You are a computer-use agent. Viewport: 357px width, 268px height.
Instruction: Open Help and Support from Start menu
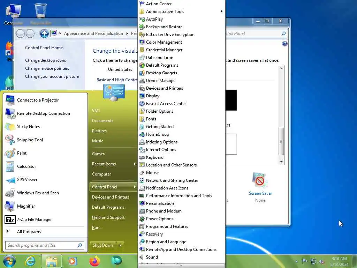point(108,217)
